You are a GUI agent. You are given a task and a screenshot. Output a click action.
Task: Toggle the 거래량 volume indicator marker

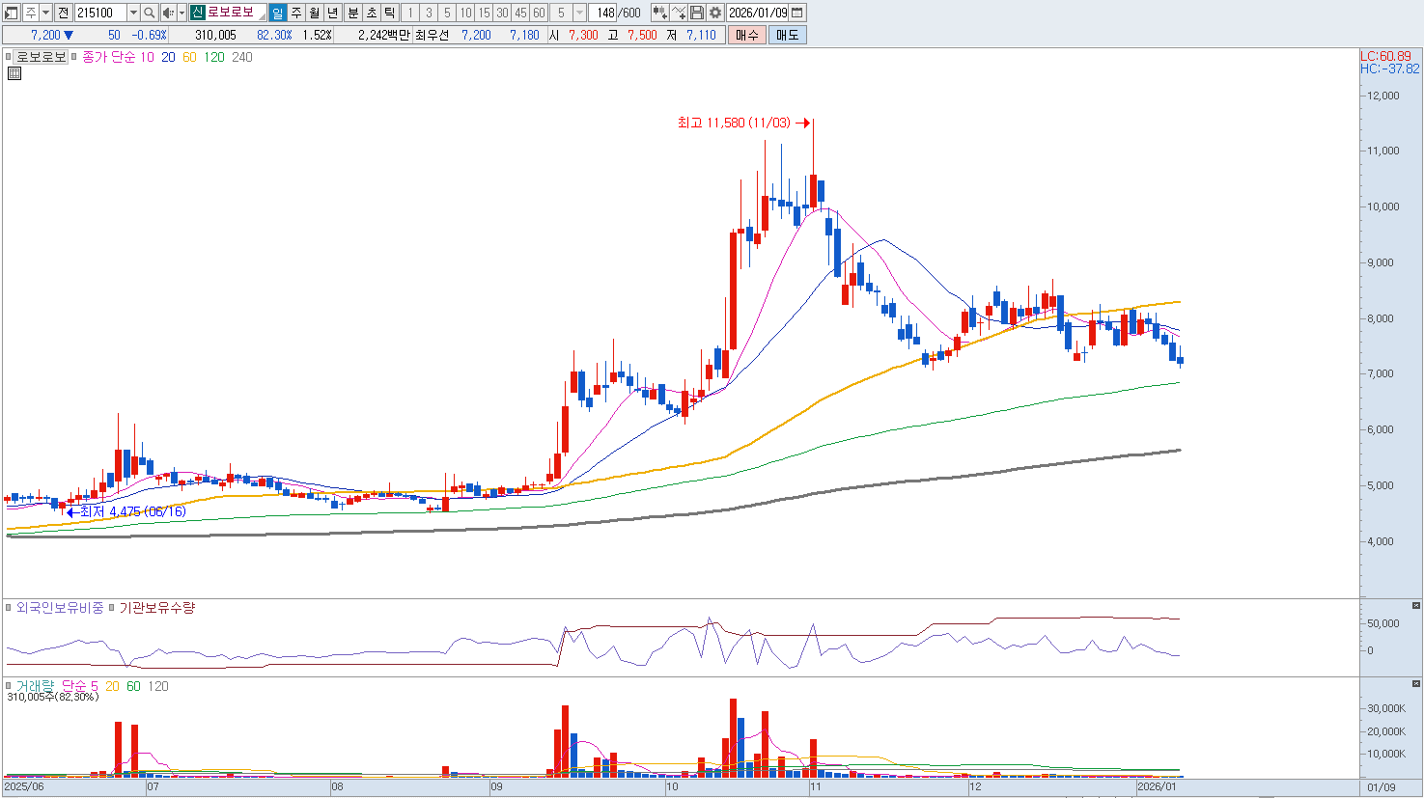(x=9, y=686)
